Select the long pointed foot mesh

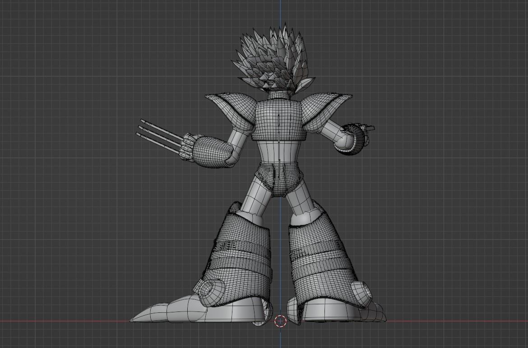pyautogui.click(x=197, y=309)
